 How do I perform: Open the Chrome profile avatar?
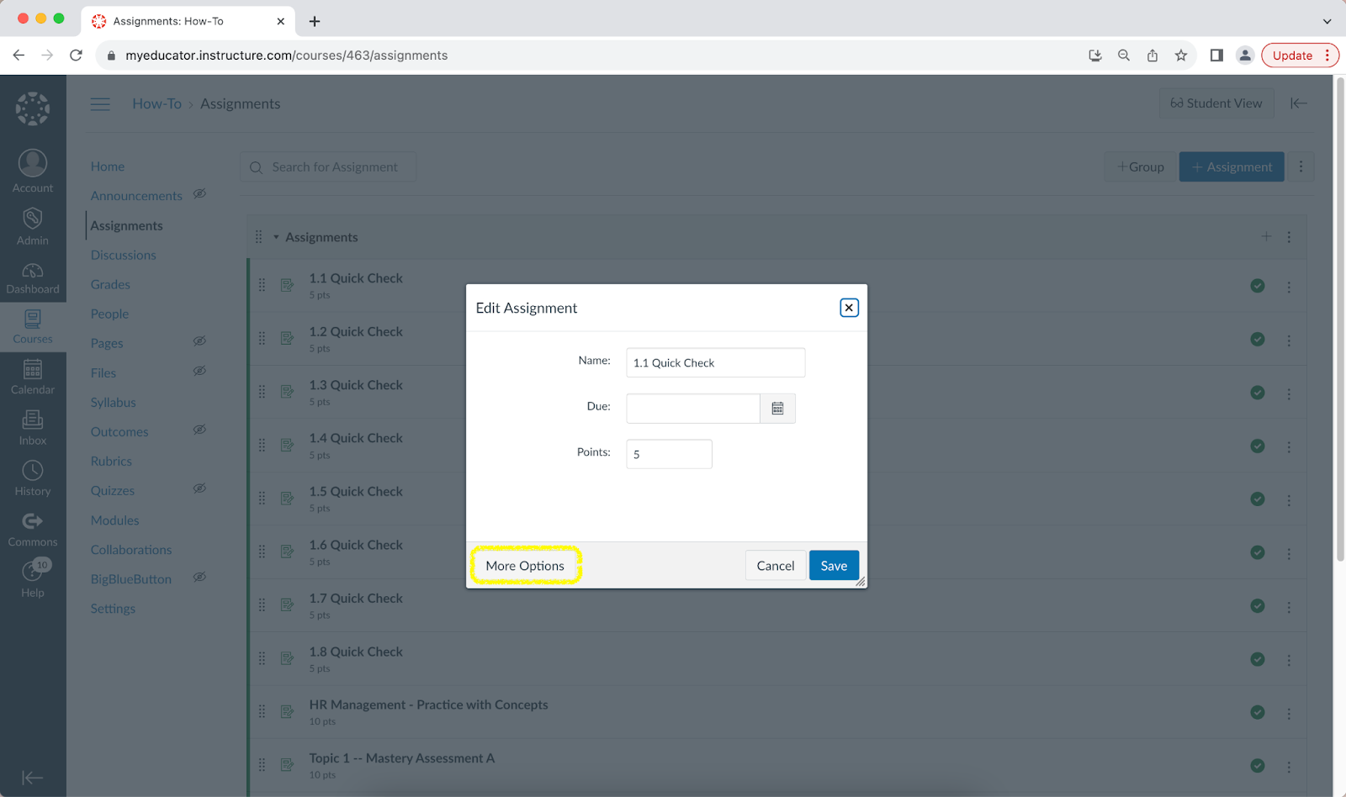(x=1245, y=55)
